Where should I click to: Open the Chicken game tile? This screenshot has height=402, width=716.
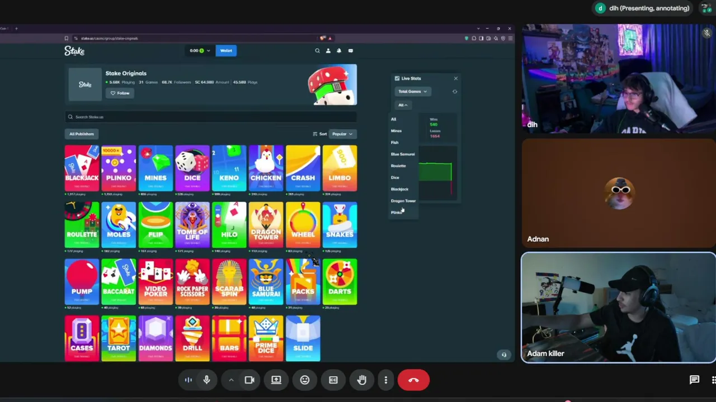[x=266, y=168]
